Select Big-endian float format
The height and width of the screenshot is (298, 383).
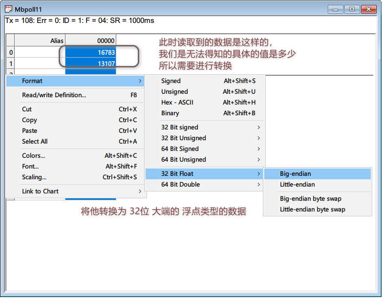318,174
